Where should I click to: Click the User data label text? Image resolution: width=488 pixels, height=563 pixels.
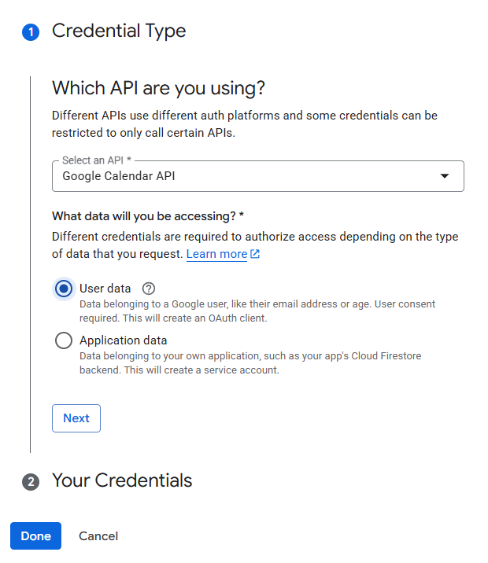click(105, 289)
